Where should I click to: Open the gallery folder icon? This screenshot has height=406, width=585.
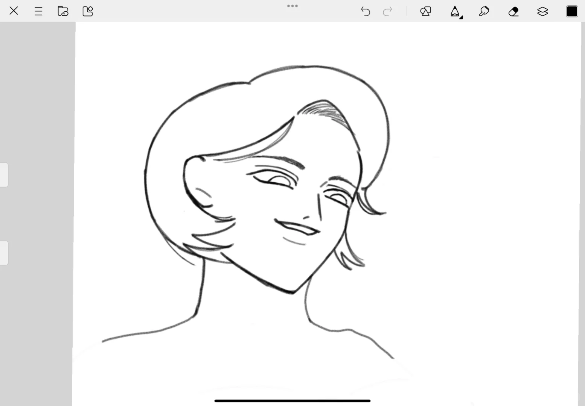(63, 11)
